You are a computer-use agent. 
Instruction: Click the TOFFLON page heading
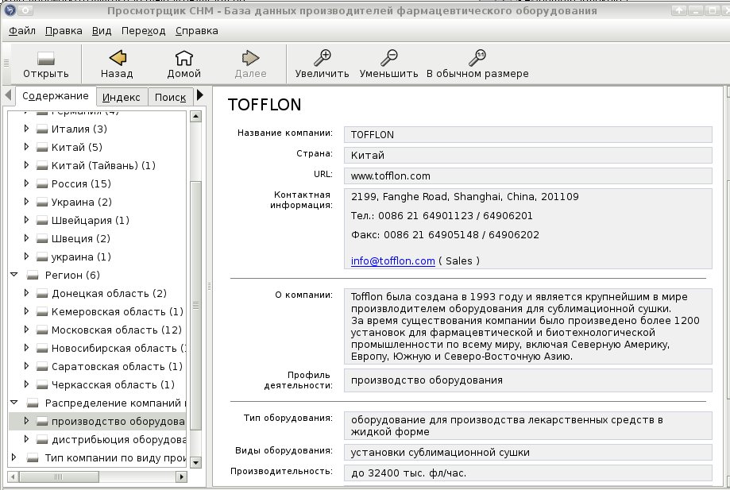pyautogui.click(x=265, y=105)
